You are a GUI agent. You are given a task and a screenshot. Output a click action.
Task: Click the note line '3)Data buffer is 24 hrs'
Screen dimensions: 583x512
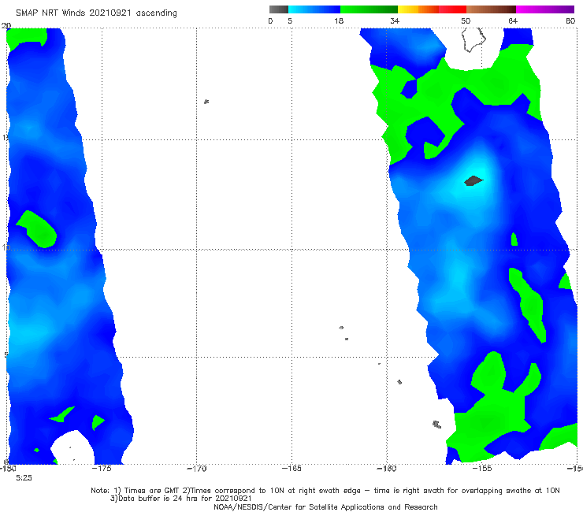(x=181, y=499)
